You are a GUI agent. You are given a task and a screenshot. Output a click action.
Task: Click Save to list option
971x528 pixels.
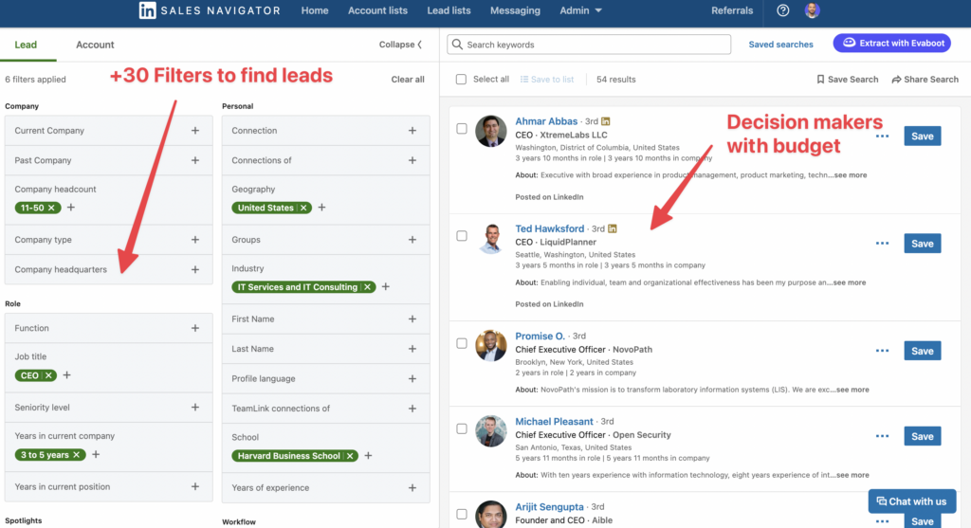(547, 80)
